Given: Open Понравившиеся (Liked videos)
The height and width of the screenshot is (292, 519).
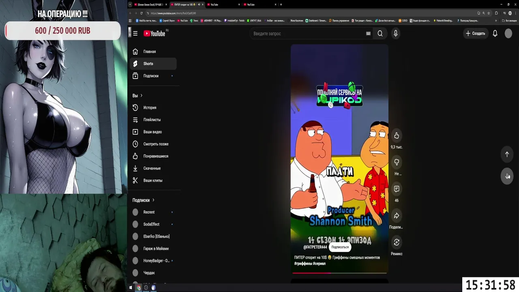Looking at the screenshot, I should (153, 156).
